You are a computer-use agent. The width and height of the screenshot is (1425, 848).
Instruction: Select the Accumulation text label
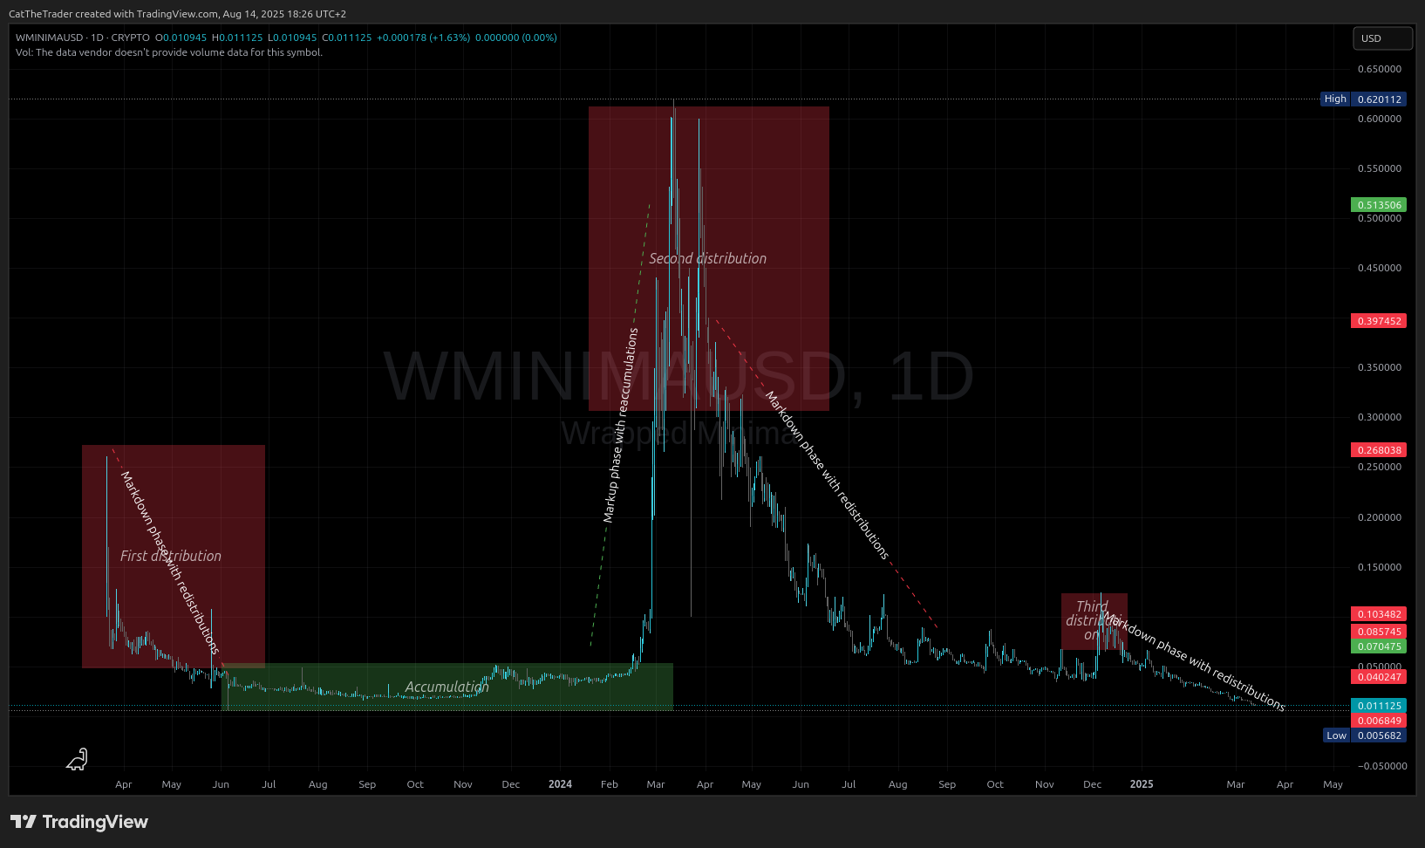pos(447,687)
